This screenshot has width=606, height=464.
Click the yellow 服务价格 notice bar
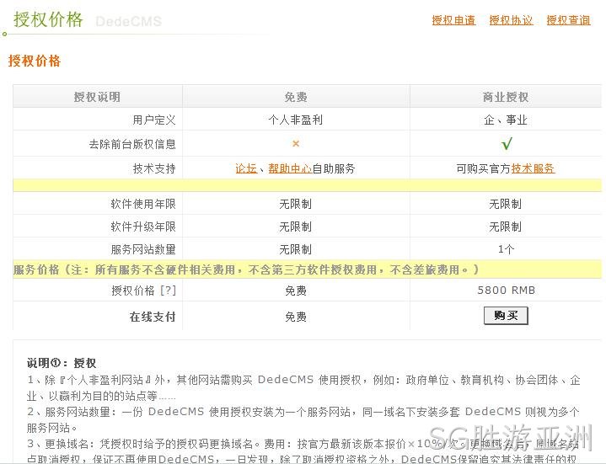[x=308, y=269]
